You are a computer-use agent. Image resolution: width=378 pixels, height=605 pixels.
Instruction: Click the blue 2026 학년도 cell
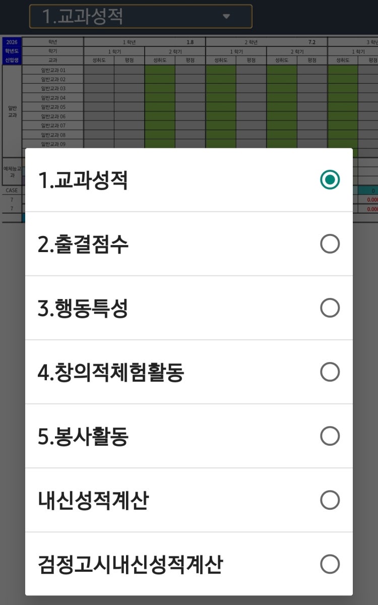pos(12,42)
